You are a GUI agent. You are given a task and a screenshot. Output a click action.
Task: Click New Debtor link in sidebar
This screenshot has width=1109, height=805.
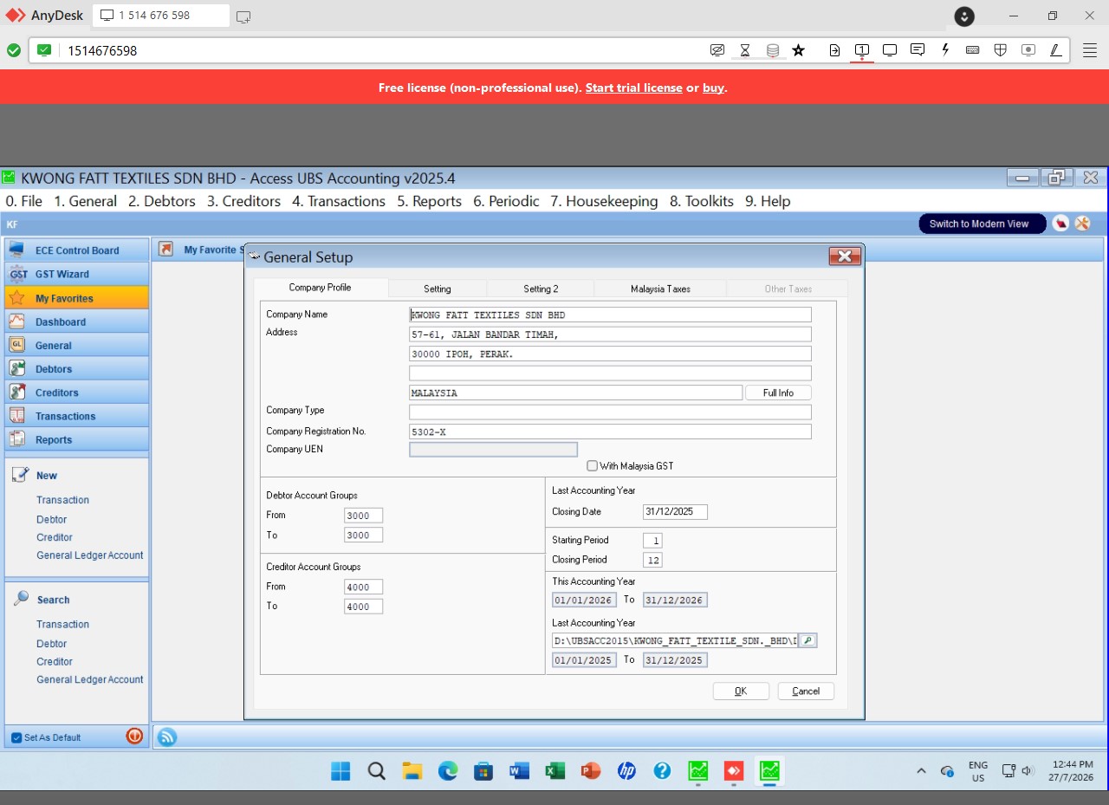52,519
